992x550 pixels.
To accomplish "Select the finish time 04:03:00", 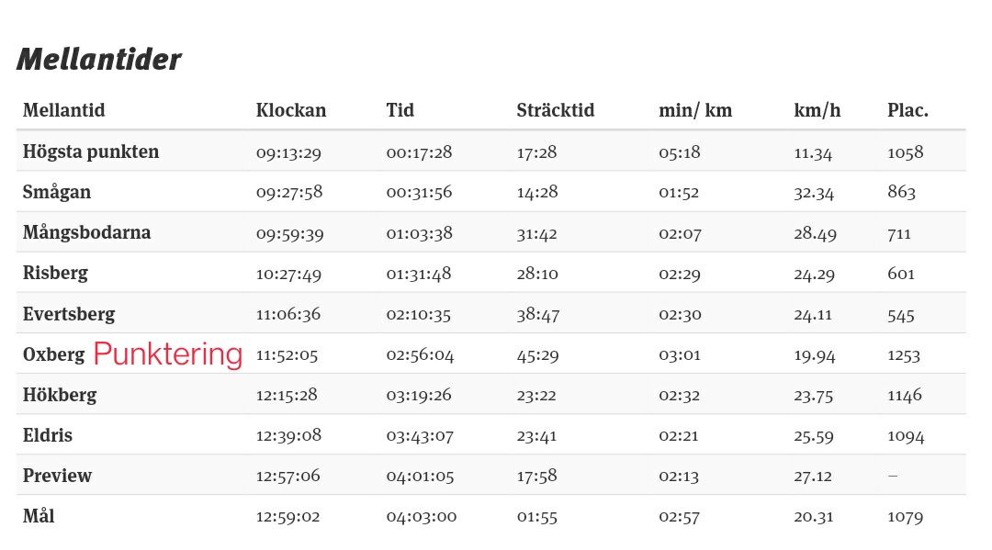I will pyautogui.click(x=422, y=517).
